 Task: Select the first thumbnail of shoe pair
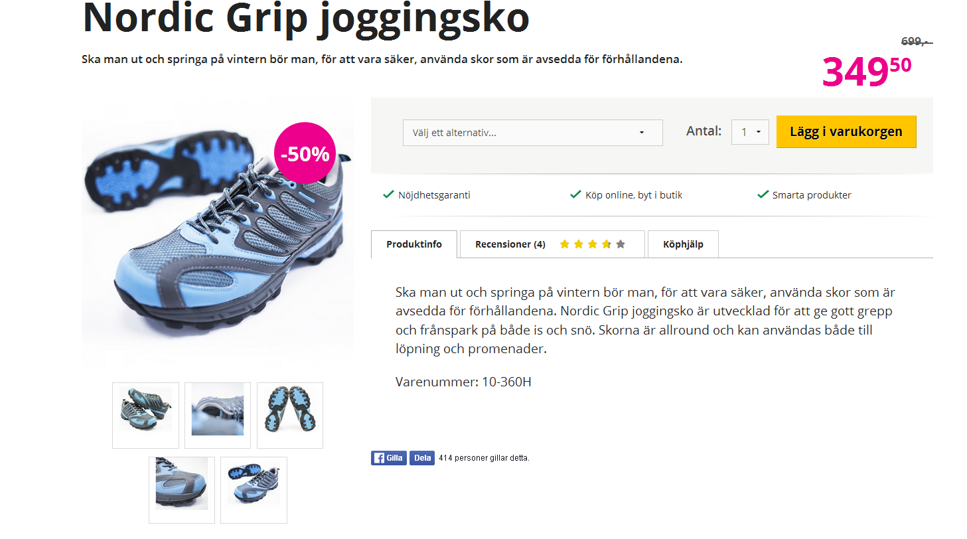tap(145, 416)
